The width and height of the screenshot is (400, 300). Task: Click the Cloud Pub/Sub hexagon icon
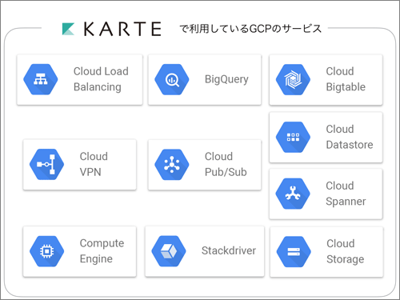coord(172,164)
